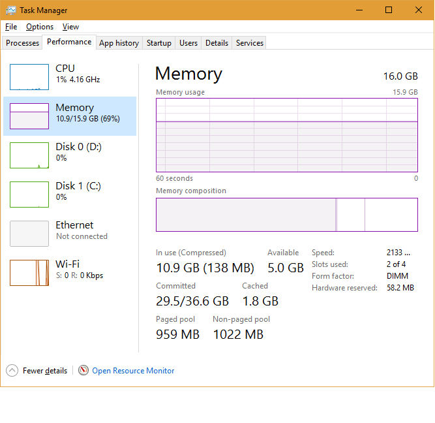Image resolution: width=435 pixels, height=423 pixels.
Task: Click the Memory heading title
Action: [x=188, y=74]
